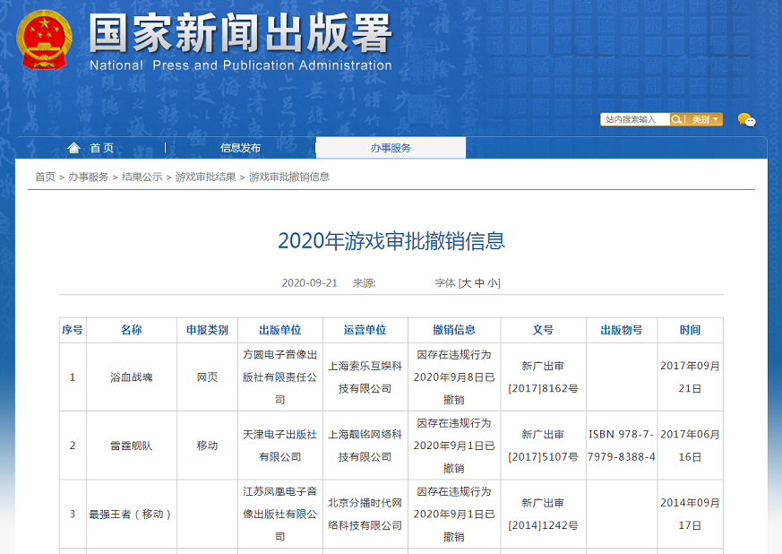Click the home house icon in navigation
This screenshot has width=782, height=554.
(73, 148)
